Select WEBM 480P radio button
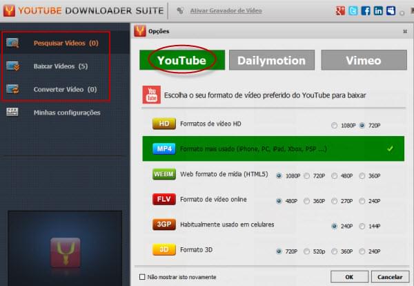Viewport: 414px width, 286px height. [334, 175]
